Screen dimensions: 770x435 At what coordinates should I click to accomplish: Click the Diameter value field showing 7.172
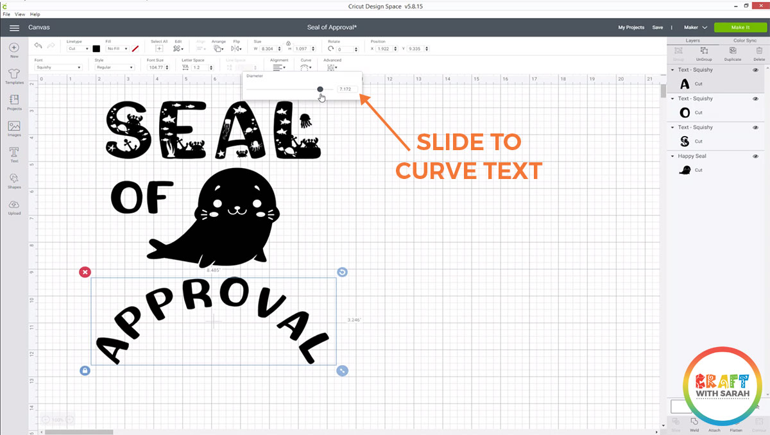tap(347, 90)
